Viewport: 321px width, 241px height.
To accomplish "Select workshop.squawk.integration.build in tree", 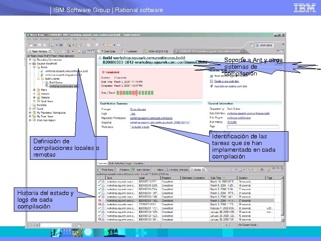I will pos(63,75).
